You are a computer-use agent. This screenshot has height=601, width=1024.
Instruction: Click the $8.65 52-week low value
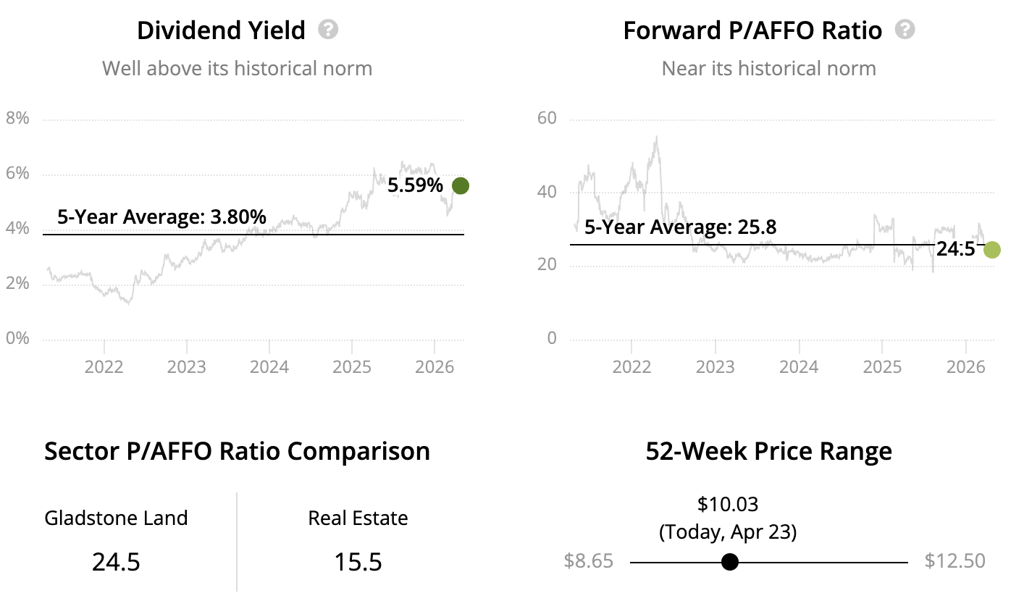[588, 561]
